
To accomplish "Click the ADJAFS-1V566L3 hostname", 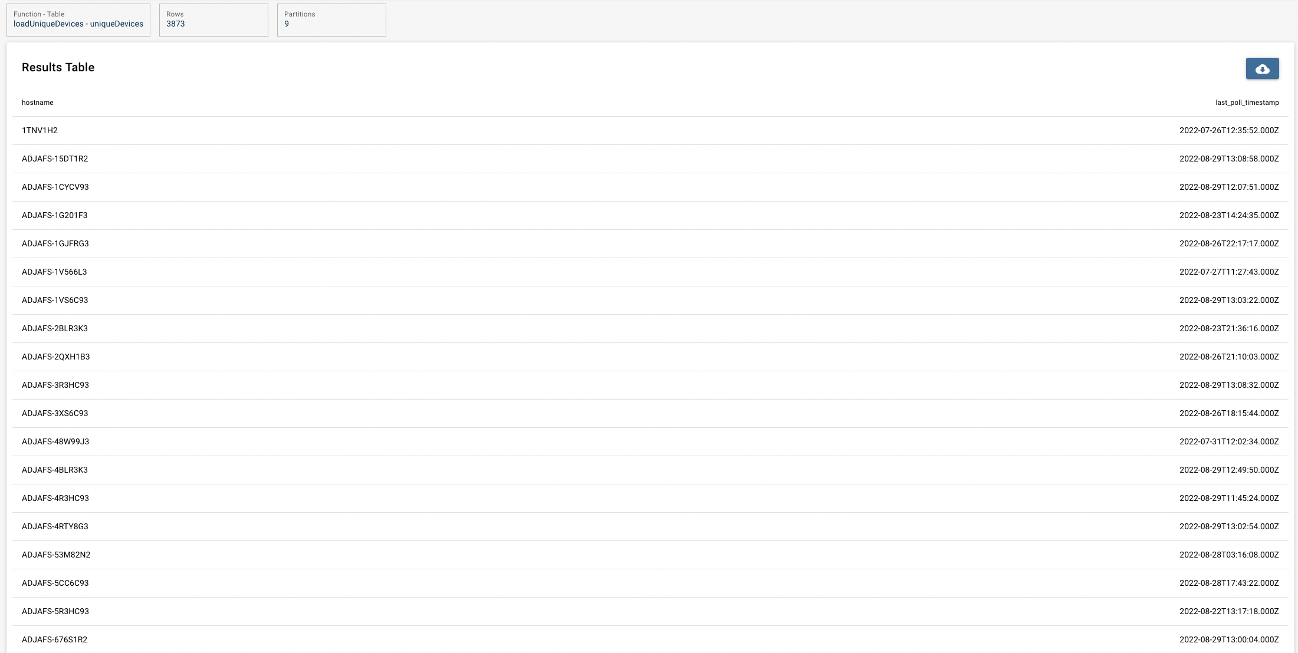I will pyautogui.click(x=54, y=272).
